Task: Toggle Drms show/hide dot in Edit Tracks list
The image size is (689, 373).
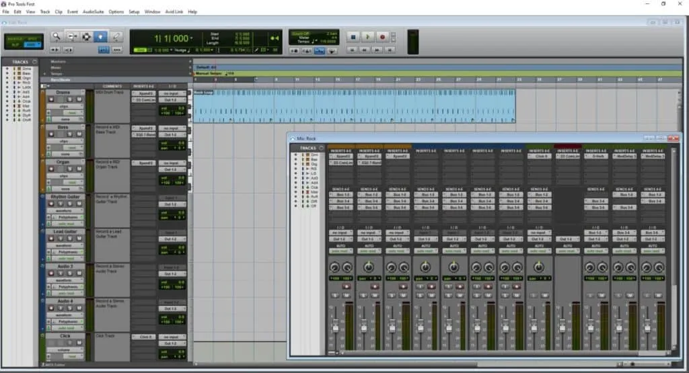Action: (x=7, y=69)
